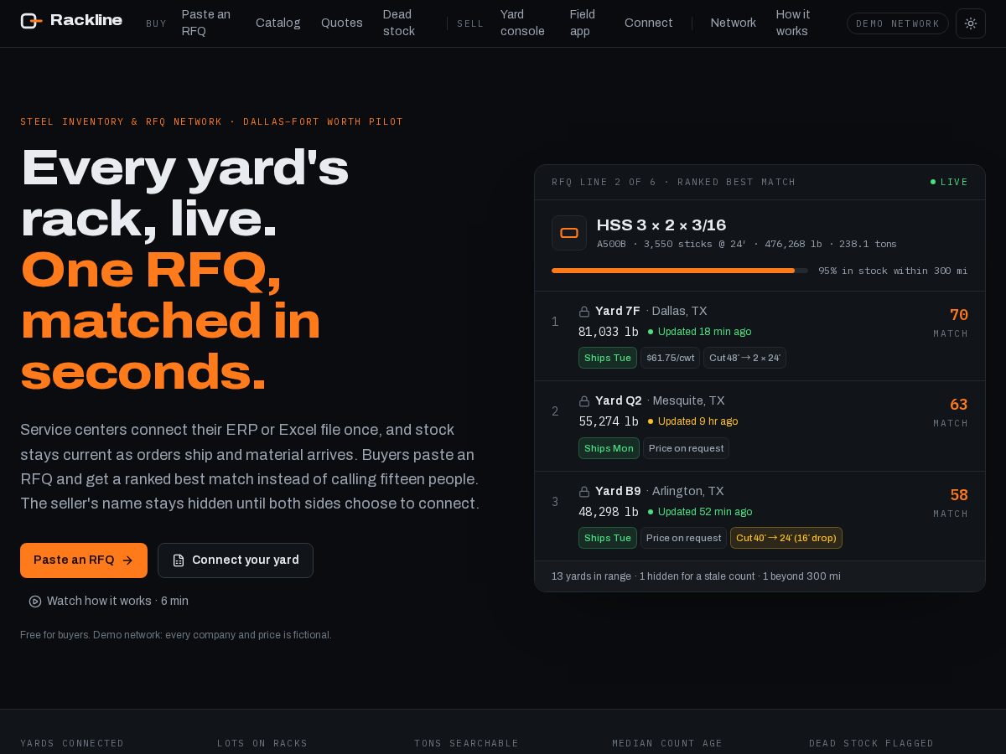Click the Ships Tue tag on Yard B9
This screenshot has height=754, width=1006.
pyautogui.click(x=608, y=538)
